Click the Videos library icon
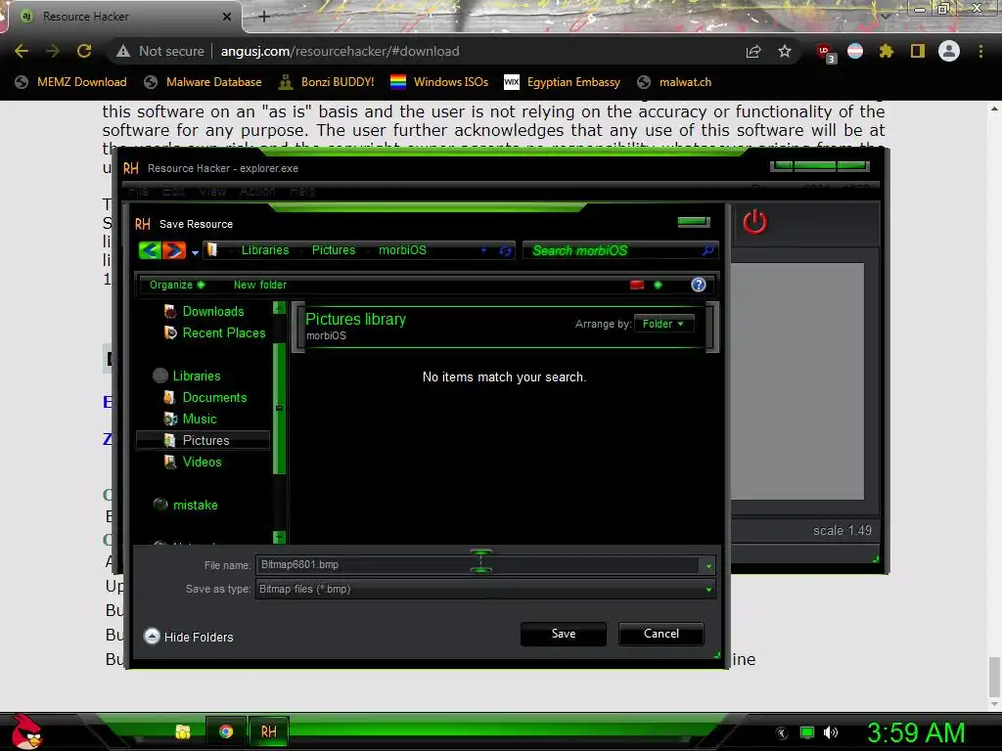This screenshot has width=1002, height=751. click(170, 463)
